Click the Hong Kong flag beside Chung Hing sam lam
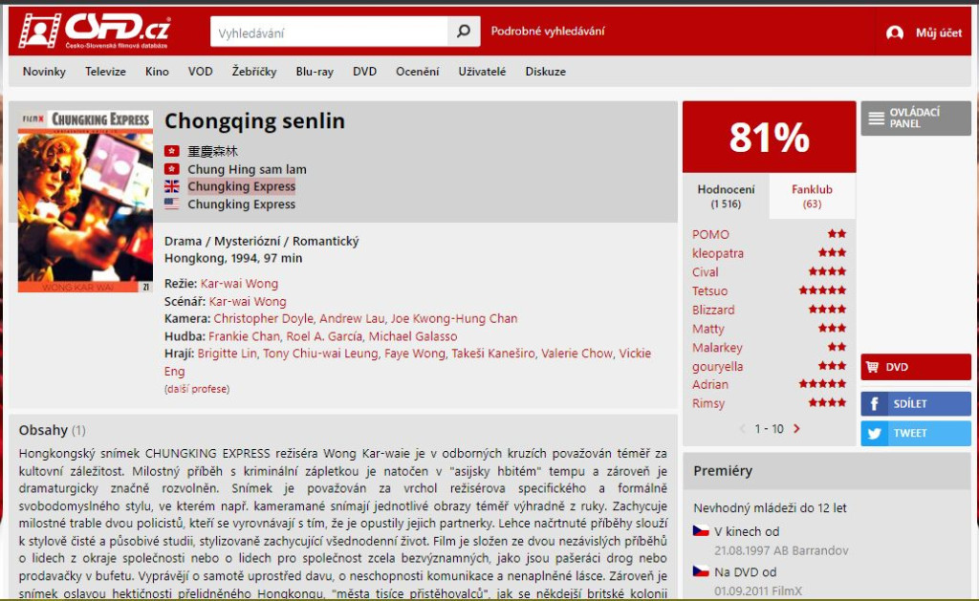979x601 pixels. click(172, 169)
